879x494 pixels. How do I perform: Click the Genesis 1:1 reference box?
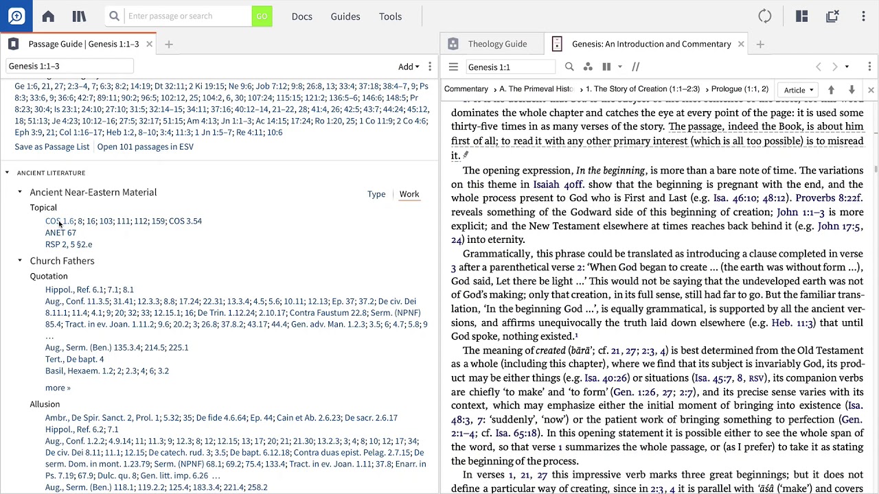click(510, 67)
